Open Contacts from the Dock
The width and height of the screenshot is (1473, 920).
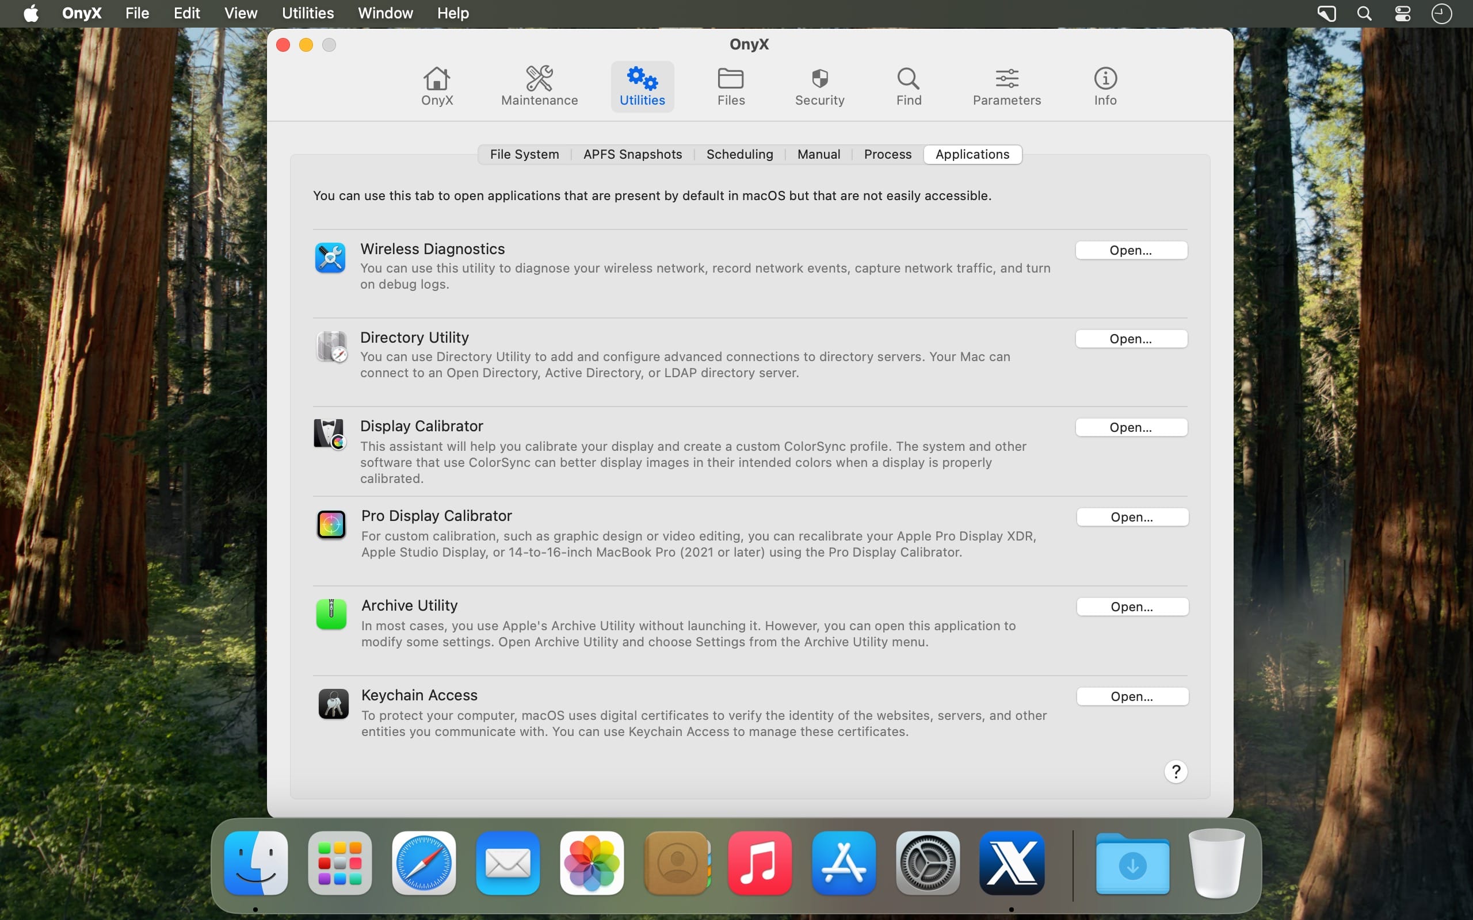pos(677,863)
